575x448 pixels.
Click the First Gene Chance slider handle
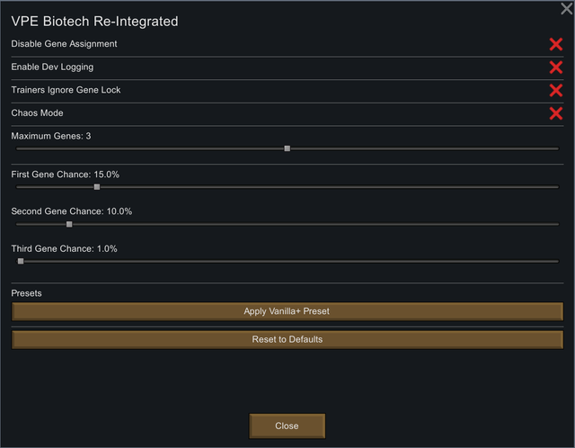coord(97,187)
